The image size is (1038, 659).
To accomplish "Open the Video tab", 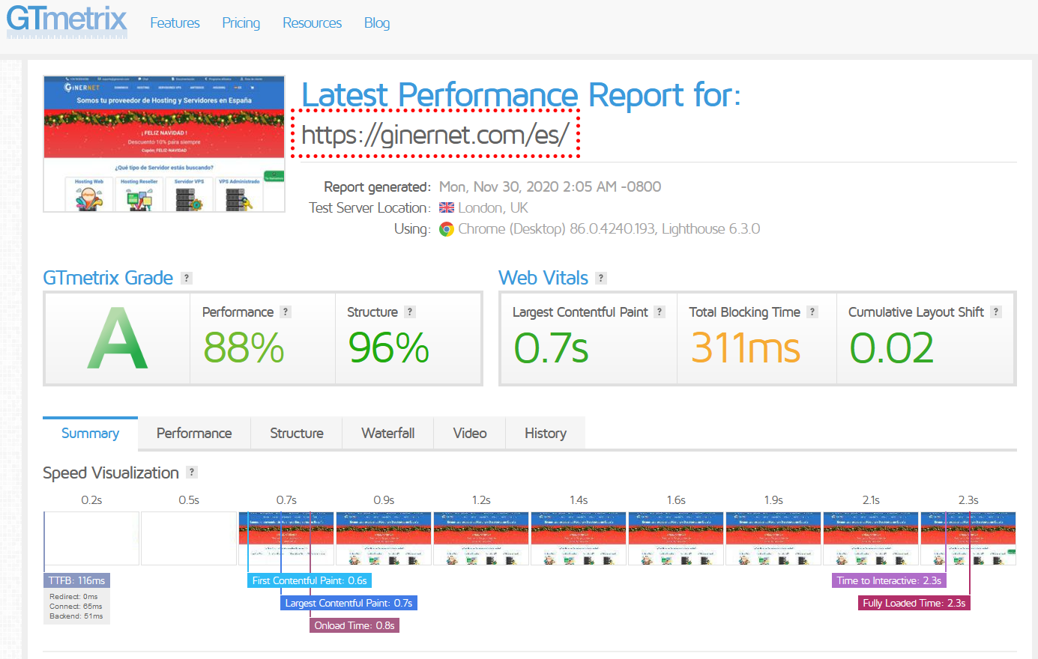I will (470, 433).
